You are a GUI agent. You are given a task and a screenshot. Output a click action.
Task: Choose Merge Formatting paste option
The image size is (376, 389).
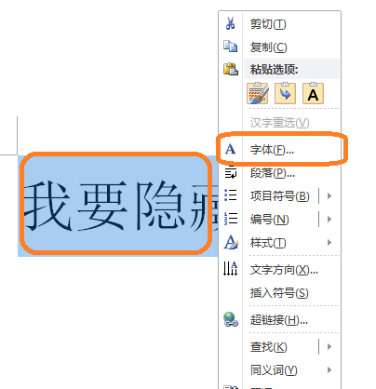point(285,93)
